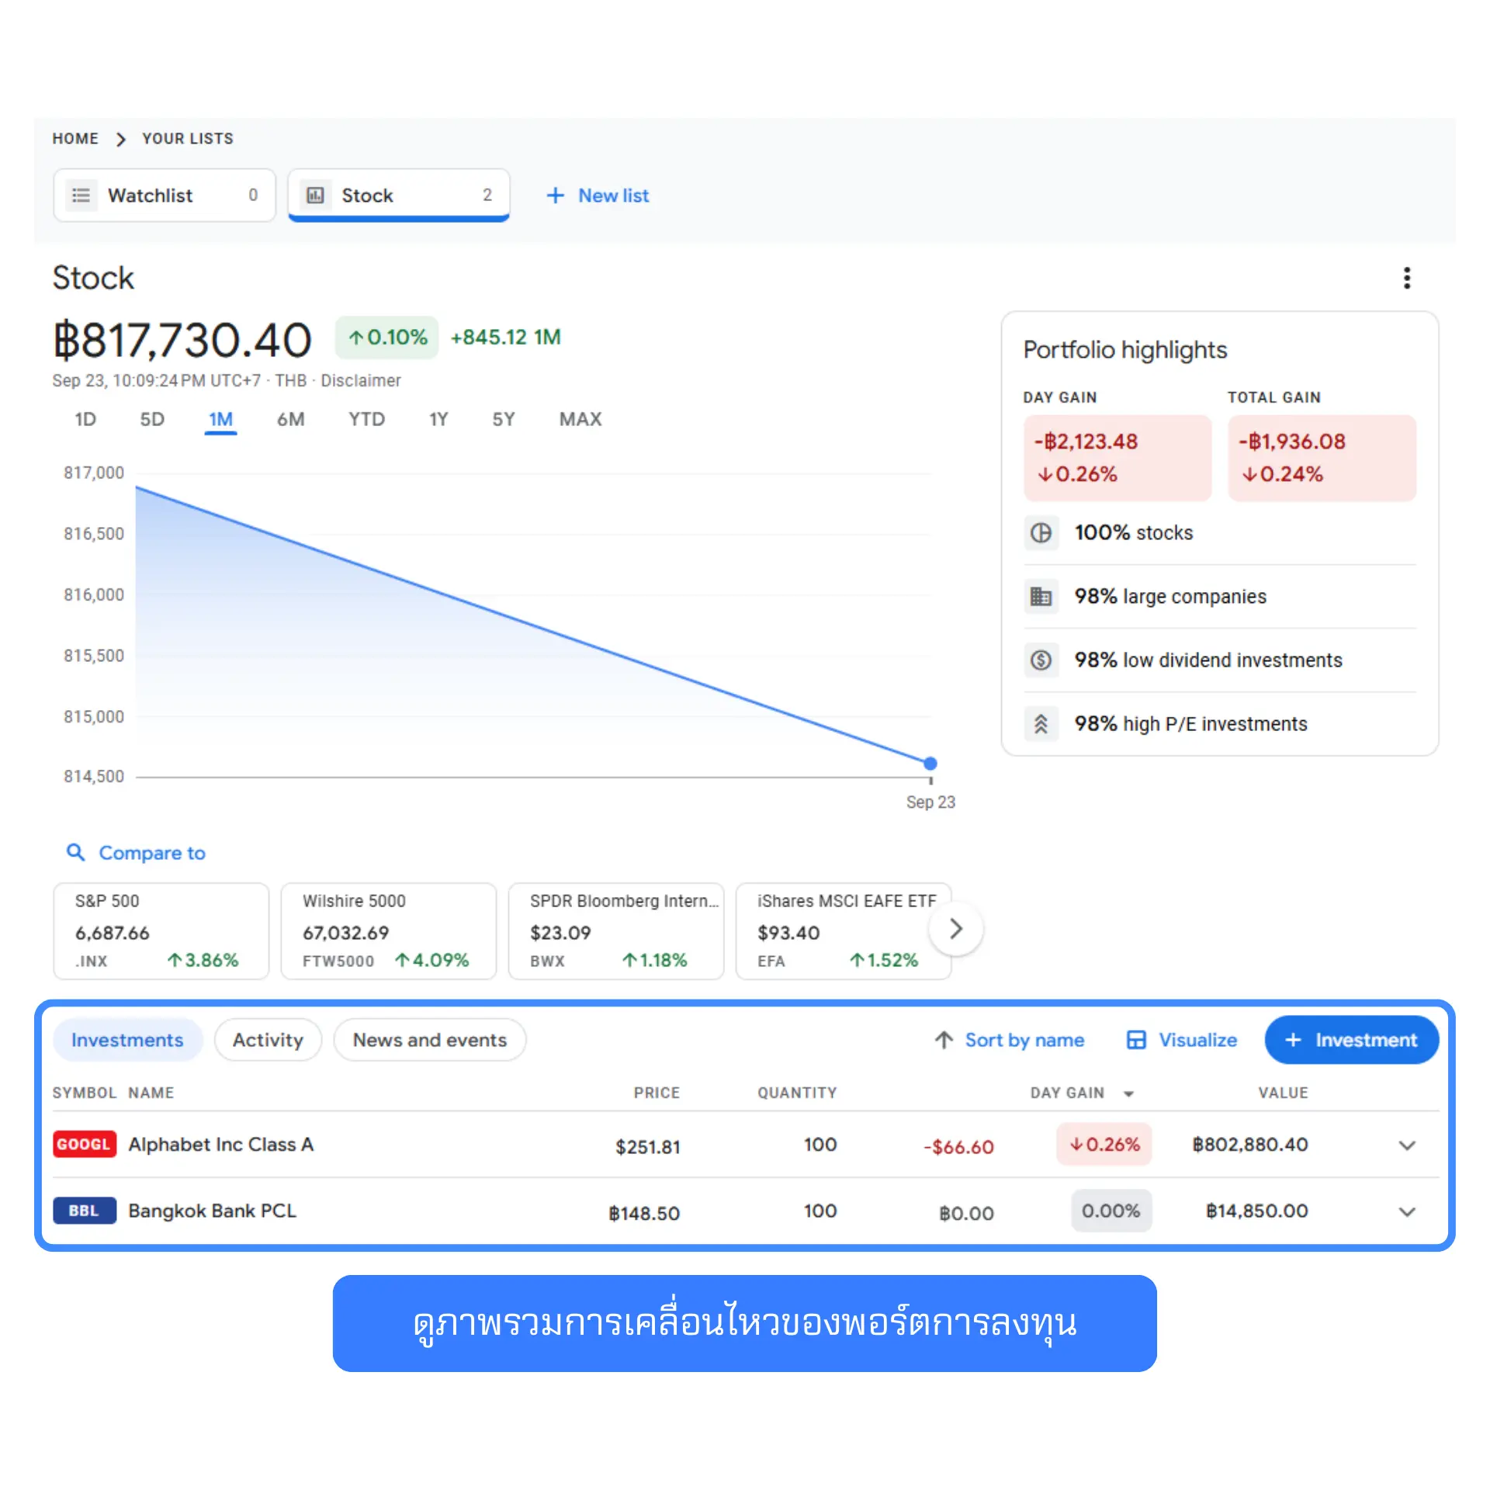Expand the Bangkok Bank PCL row
Viewport: 1490px width, 1490px height.
1407,1211
